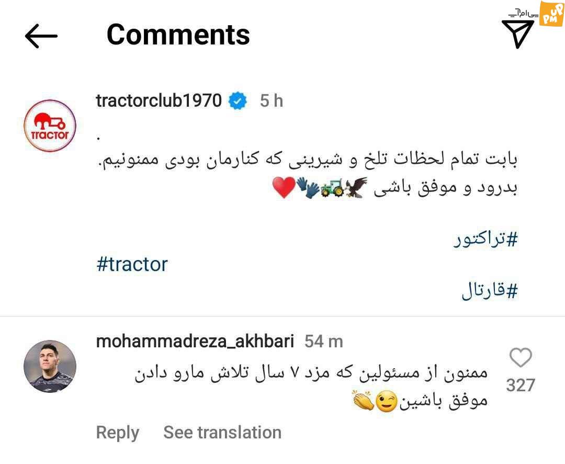This screenshot has width=565, height=464.
Task: Click the red heart emoji in caption
Action: (x=284, y=187)
